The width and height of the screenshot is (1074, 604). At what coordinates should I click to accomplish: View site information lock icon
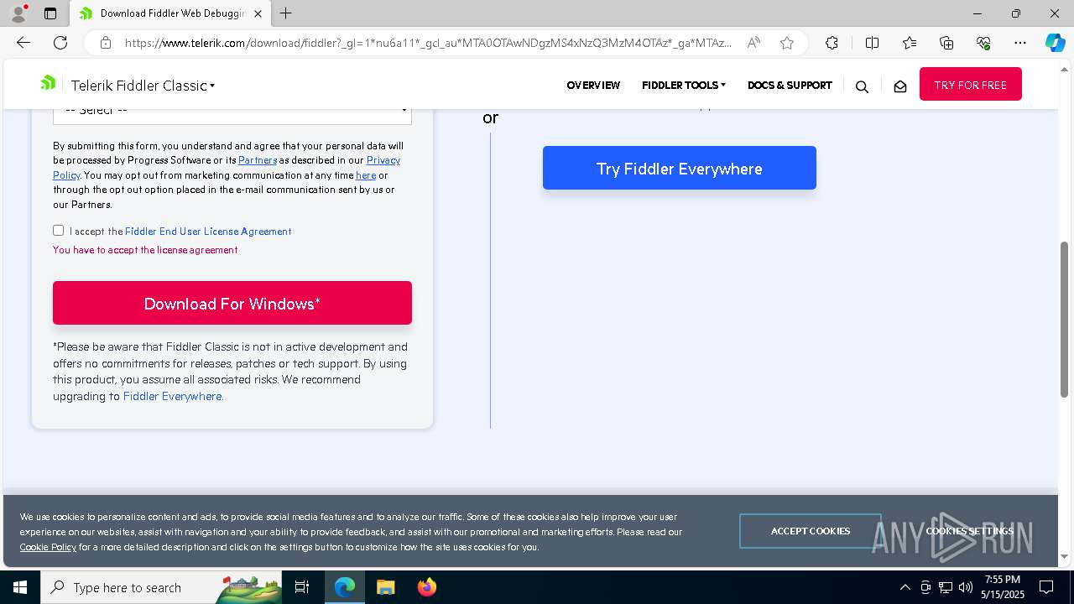click(106, 43)
